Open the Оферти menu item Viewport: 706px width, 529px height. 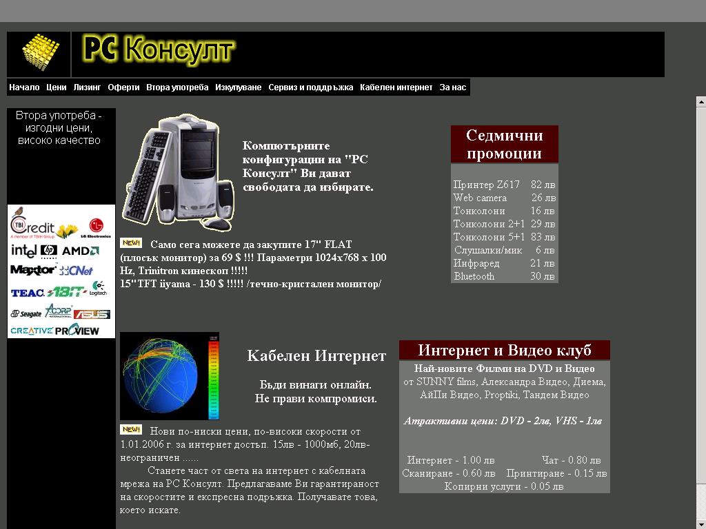123,87
